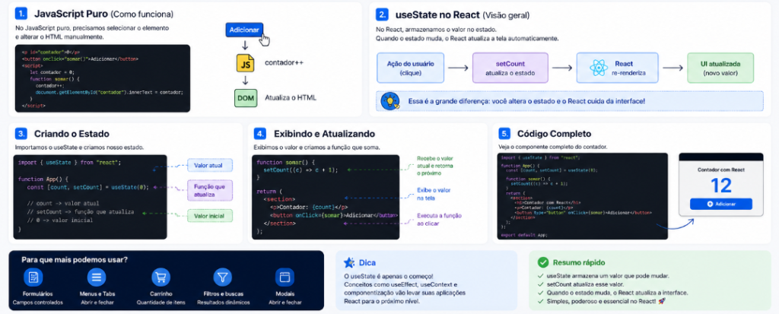The width and height of the screenshot is (779, 314).
Task: Click the number 3 section badge
Action: pyautogui.click(x=21, y=134)
